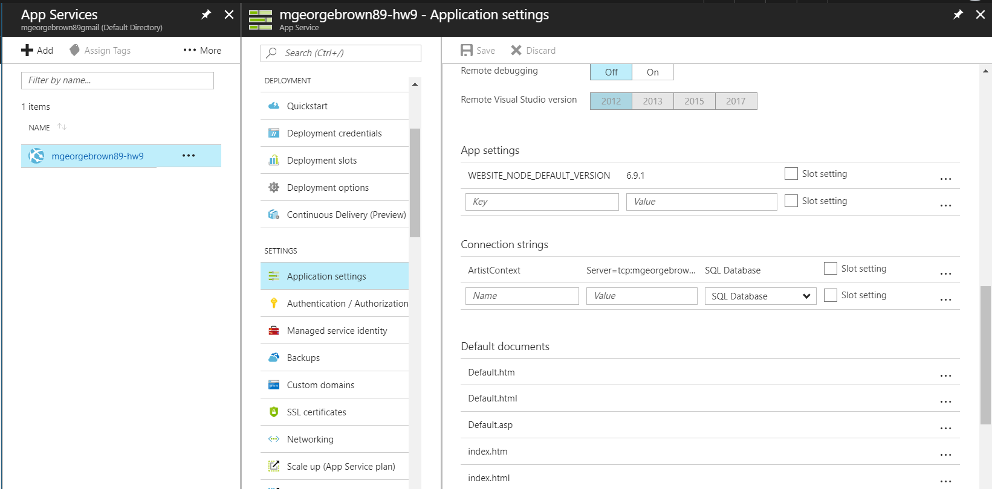Open the Scale up (App Service plan) icon
Screen dimensions: 992x489
pyautogui.click(x=274, y=466)
